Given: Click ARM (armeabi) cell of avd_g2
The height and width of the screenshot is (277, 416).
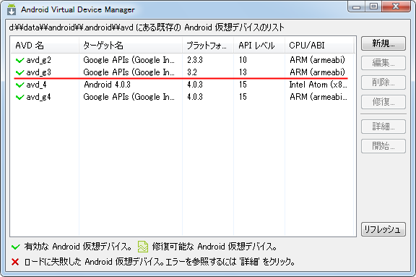Looking at the screenshot, I should click(317, 60).
